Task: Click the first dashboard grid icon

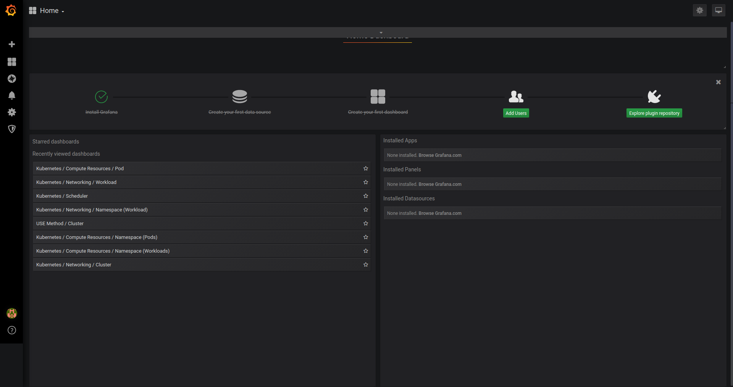Action: pos(378,97)
